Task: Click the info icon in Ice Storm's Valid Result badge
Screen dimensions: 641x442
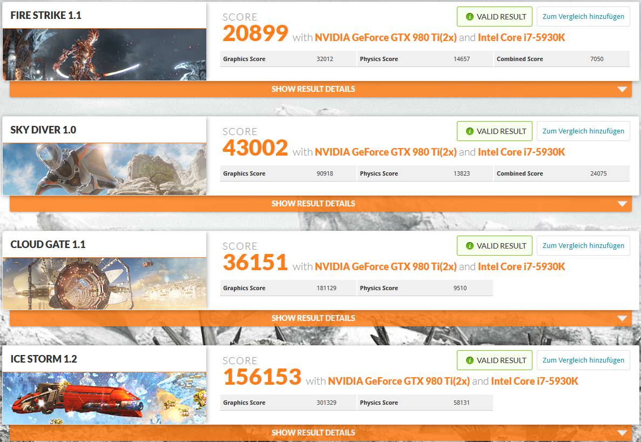Action: [x=470, y=360]
